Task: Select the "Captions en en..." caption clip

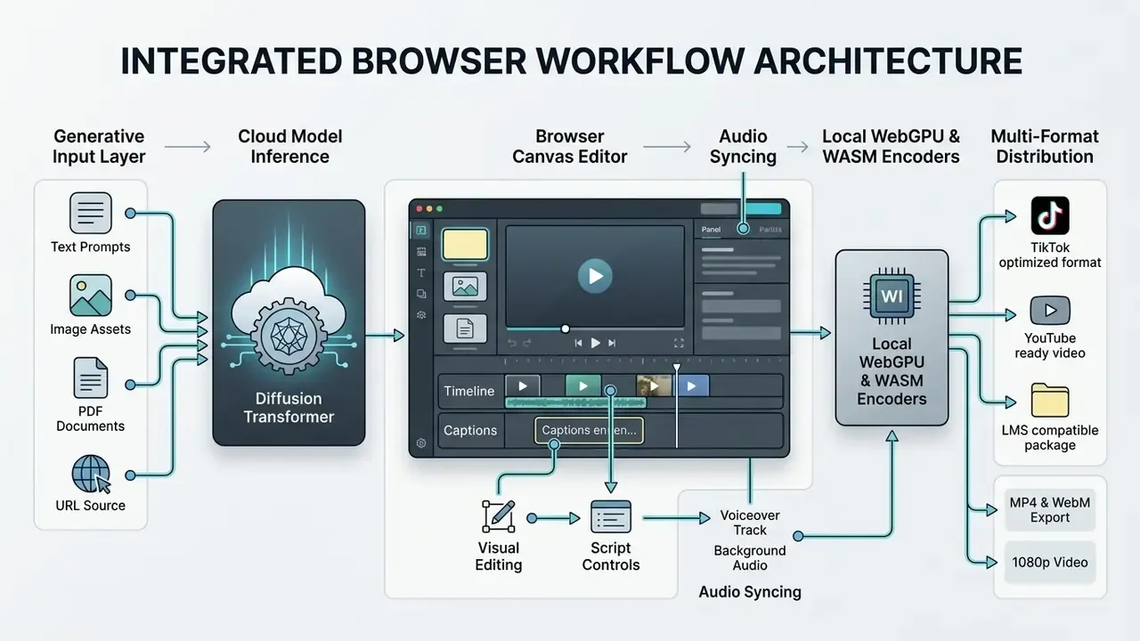Action: tap(589, 430)
